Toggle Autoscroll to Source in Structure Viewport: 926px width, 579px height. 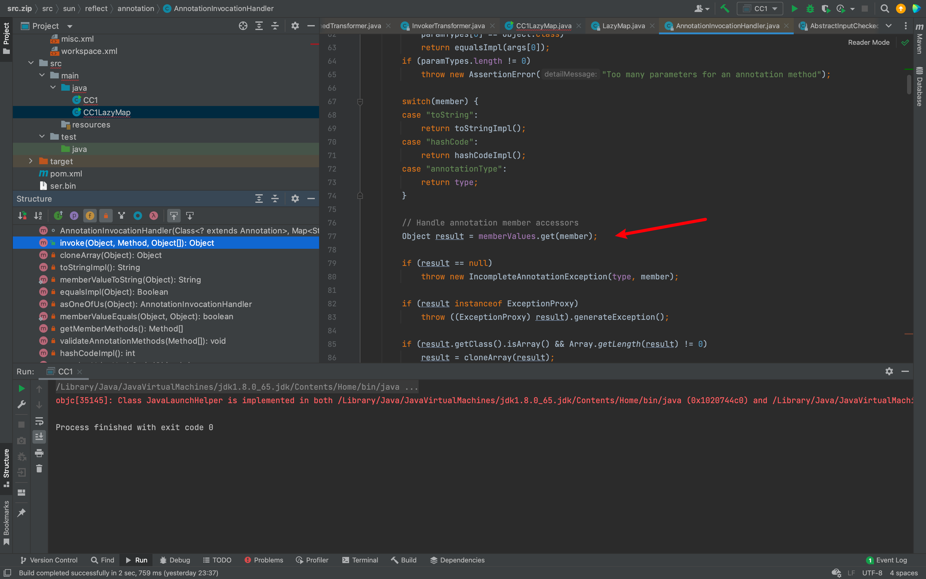(x=174, y=216)
